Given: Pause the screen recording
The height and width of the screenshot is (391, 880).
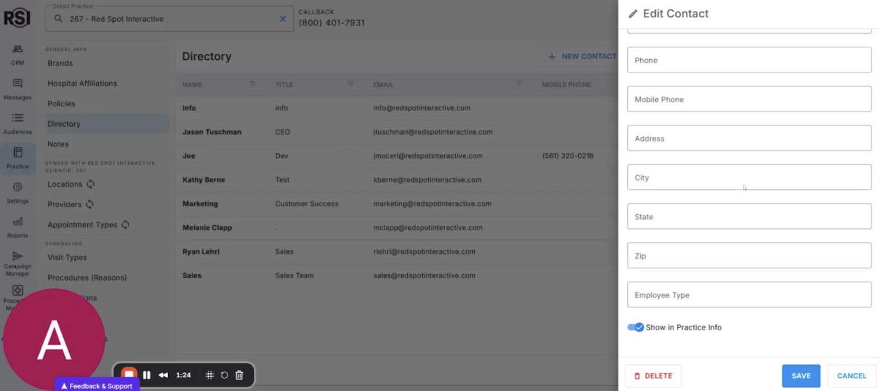Looking at the screenshot, I should 147,375.
